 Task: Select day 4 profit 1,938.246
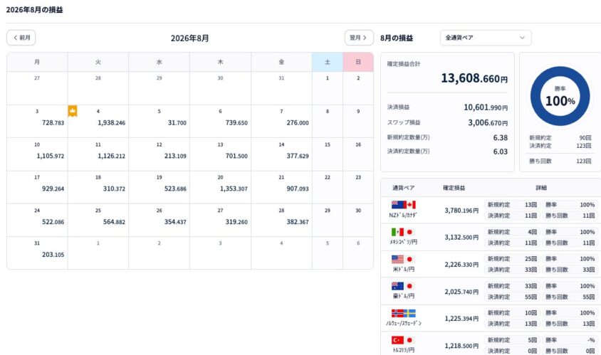pyautogui.click(x=111, y=122)
